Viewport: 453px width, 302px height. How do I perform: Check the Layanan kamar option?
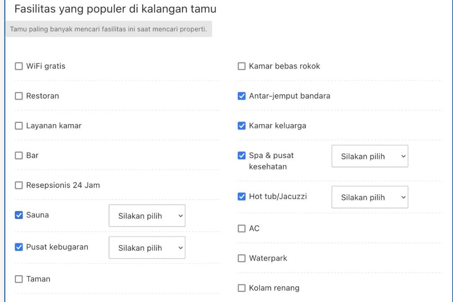(x=19, y=126)
